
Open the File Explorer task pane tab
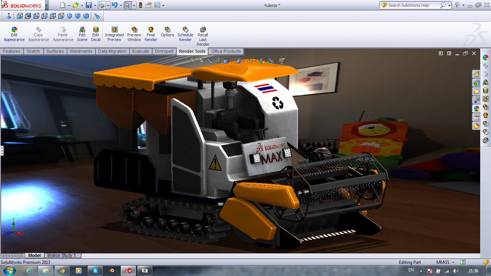coord(476,91)
